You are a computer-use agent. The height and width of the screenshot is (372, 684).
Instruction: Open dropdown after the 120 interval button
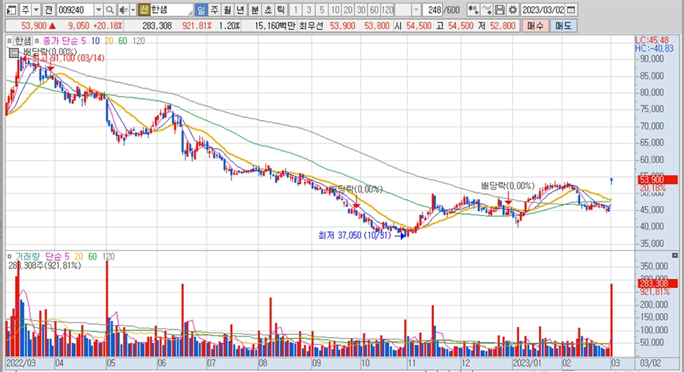click(415, 10)
